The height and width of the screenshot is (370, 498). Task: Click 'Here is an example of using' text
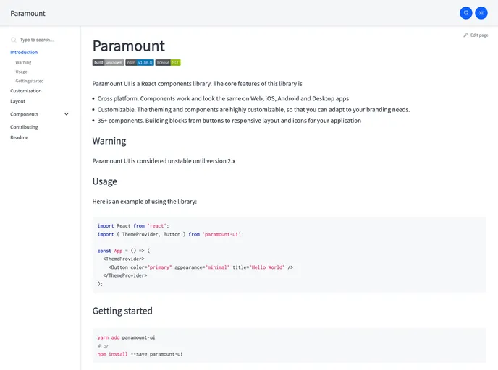145,202
